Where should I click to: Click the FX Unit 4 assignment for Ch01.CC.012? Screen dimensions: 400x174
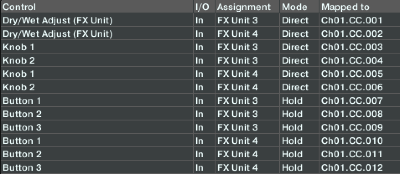(x=237, y=168)
